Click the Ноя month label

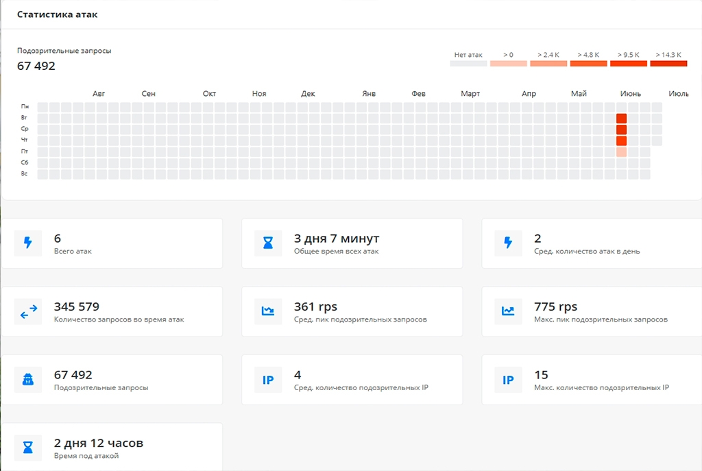[x=258, y=93]
